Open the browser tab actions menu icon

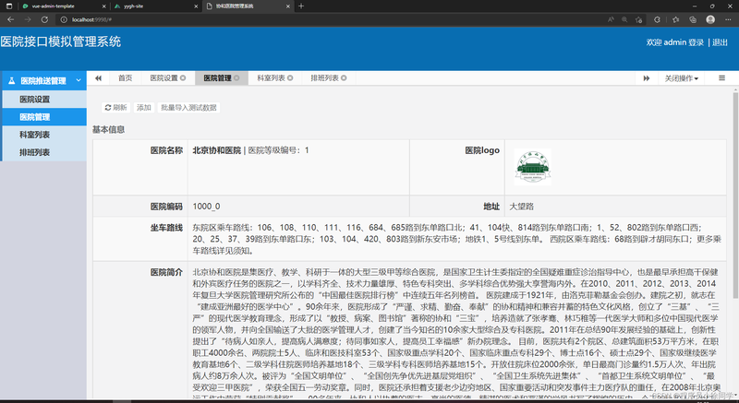9,6
